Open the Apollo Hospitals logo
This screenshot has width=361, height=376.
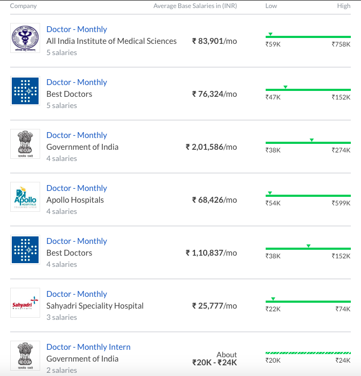pyautogui.click(x=25, y=197)
